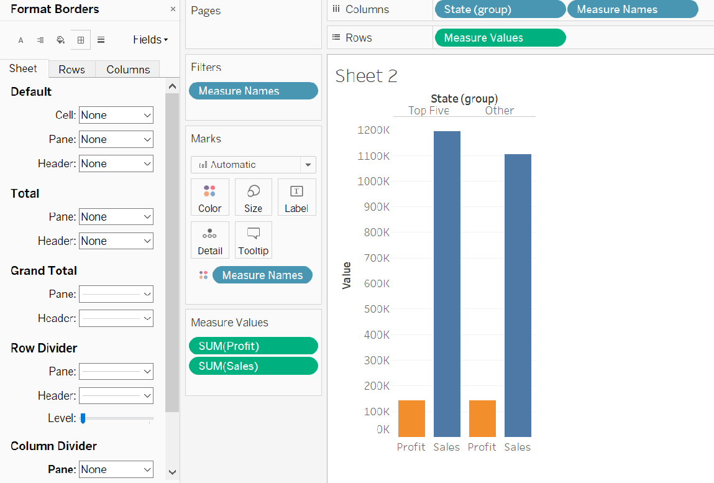Select the SUM(Profit) pill
The width and height of the screenshot is (714, 483).
coord(253,346)
